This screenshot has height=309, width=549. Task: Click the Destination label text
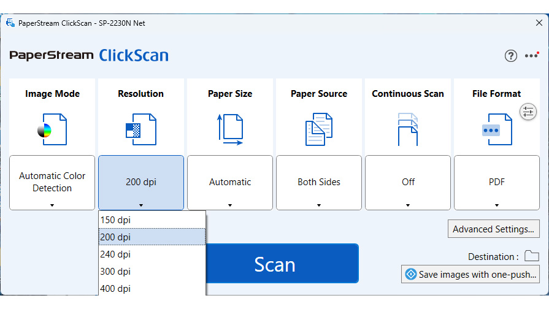tap(493, 256)
